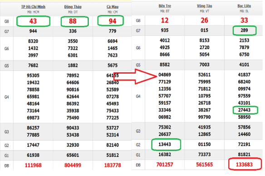Image resolution: width=265 pixels, height=176 pixels.
Task: Select G2 number 72191
Action: pos(244,145)
